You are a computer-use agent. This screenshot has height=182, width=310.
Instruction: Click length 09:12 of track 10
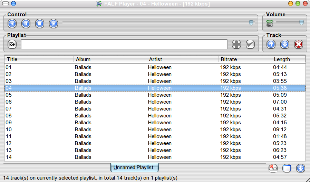tap(280, 130)
